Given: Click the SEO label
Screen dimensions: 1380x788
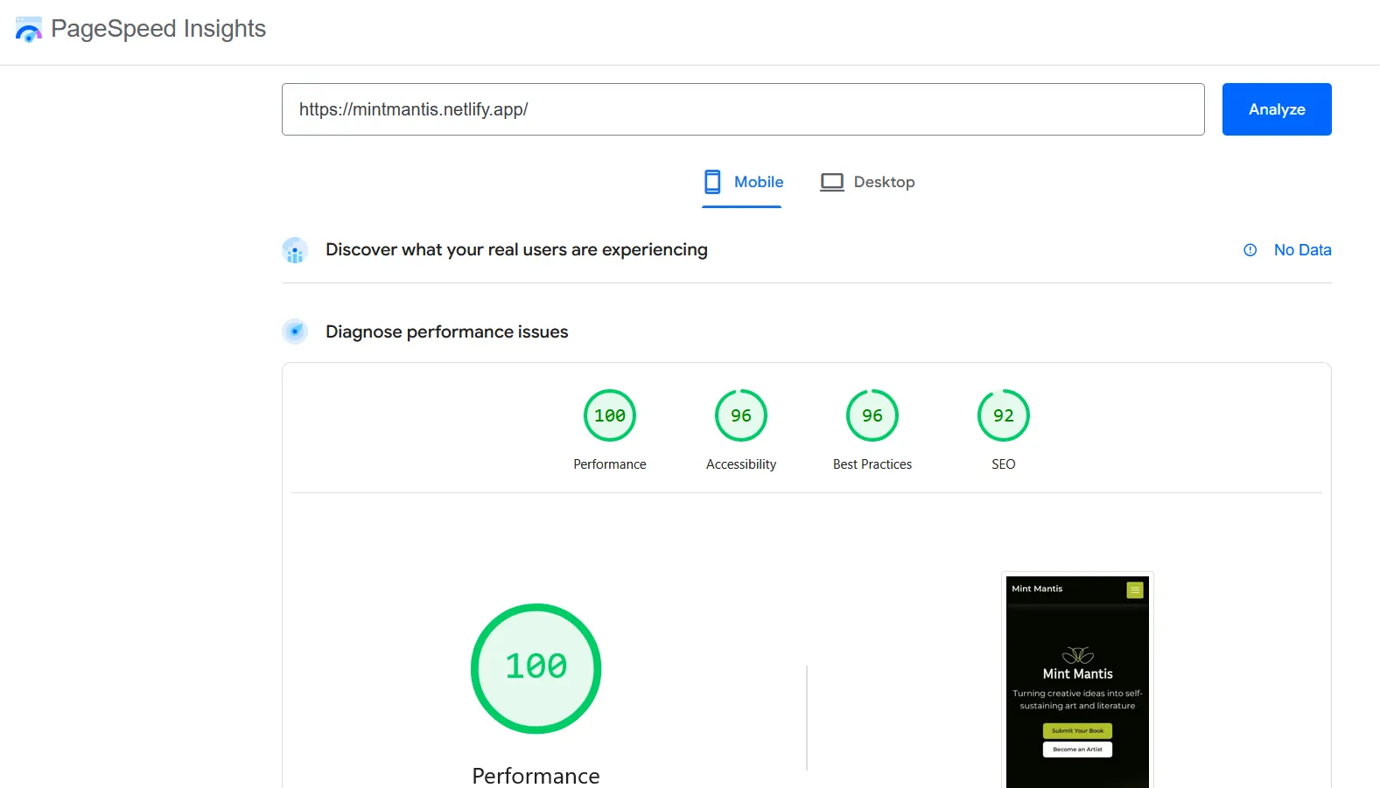Looking at the screenshot, I should pos(1004,464).
